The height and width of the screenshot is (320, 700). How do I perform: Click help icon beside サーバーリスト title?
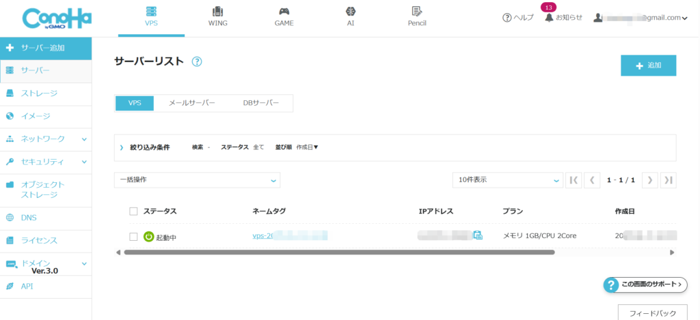tap(197, 61)
